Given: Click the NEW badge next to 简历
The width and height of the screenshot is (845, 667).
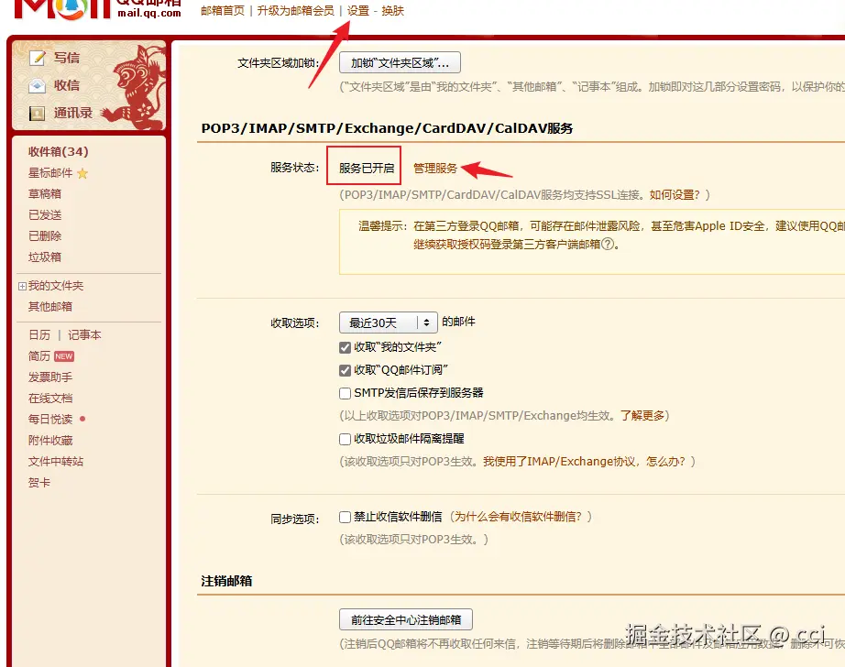Looking at the screenshot, I should click(x=63, y=356).
